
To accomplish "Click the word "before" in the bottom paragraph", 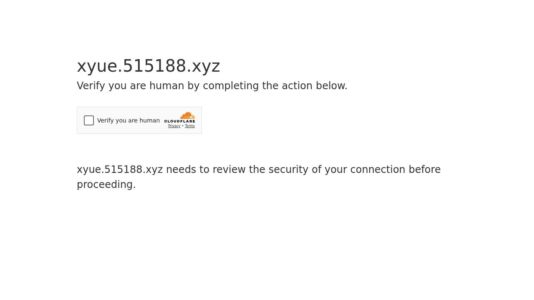I will click(424, 170).
